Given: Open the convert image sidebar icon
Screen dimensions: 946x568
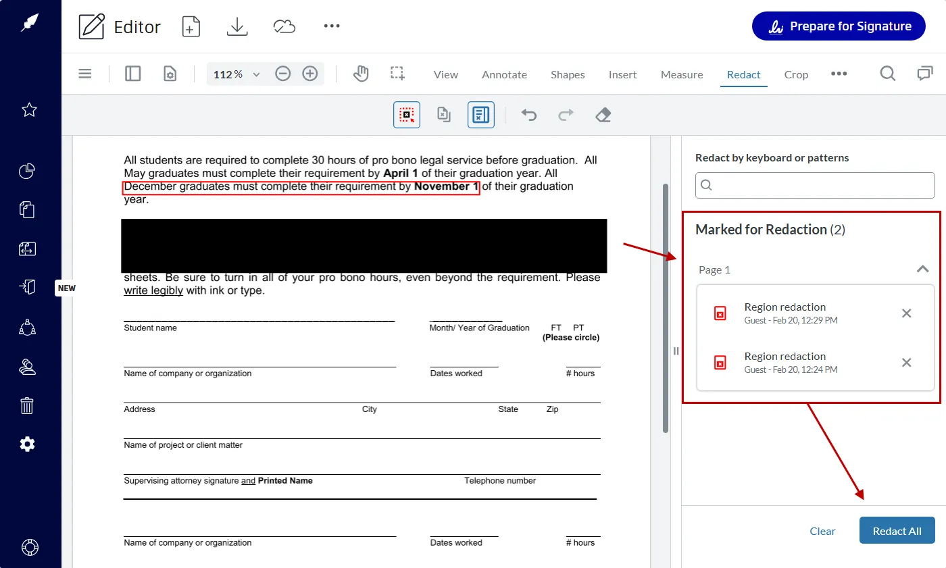Looking at the screenshot, I should point(27,249).
